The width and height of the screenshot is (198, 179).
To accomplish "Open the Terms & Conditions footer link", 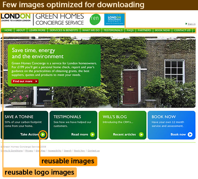I will coord(12,151).
